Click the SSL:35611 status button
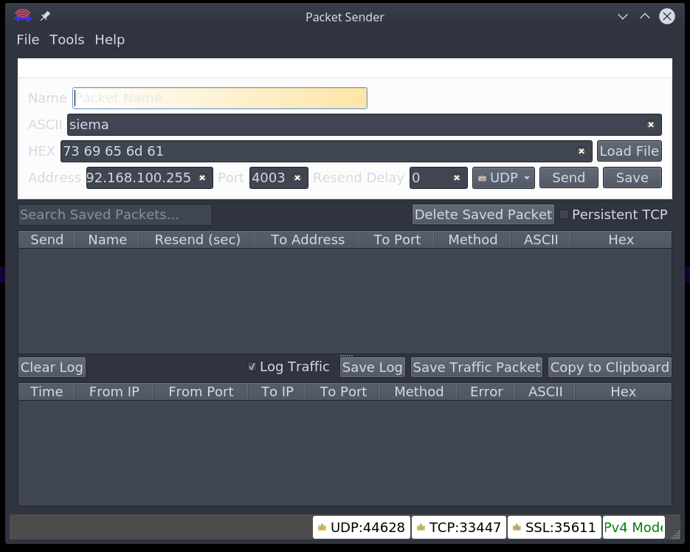This screenshot has width=690, height=552. click(x=554, y=528)
